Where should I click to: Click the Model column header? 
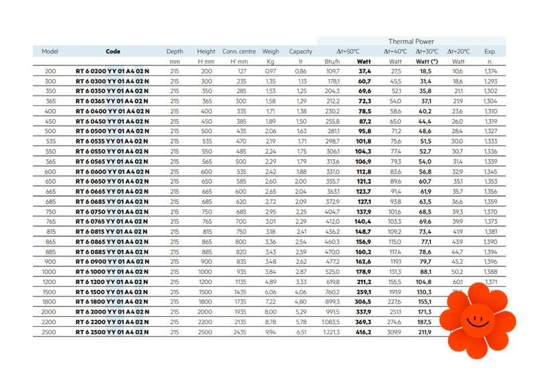point(50,52)
